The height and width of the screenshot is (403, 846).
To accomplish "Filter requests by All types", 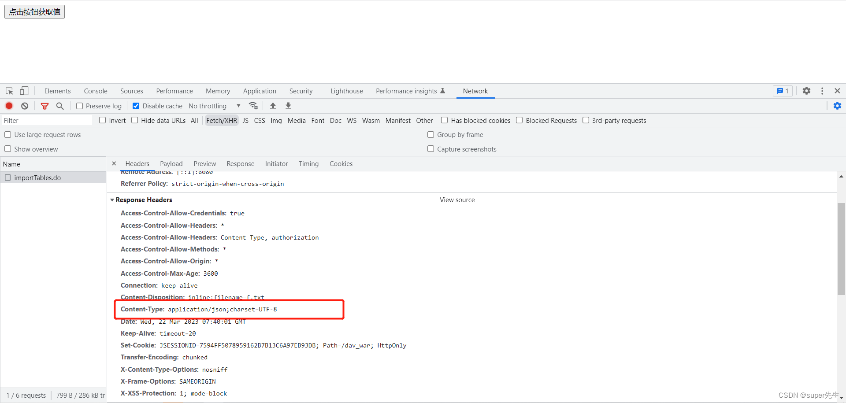I will (194, 120).
